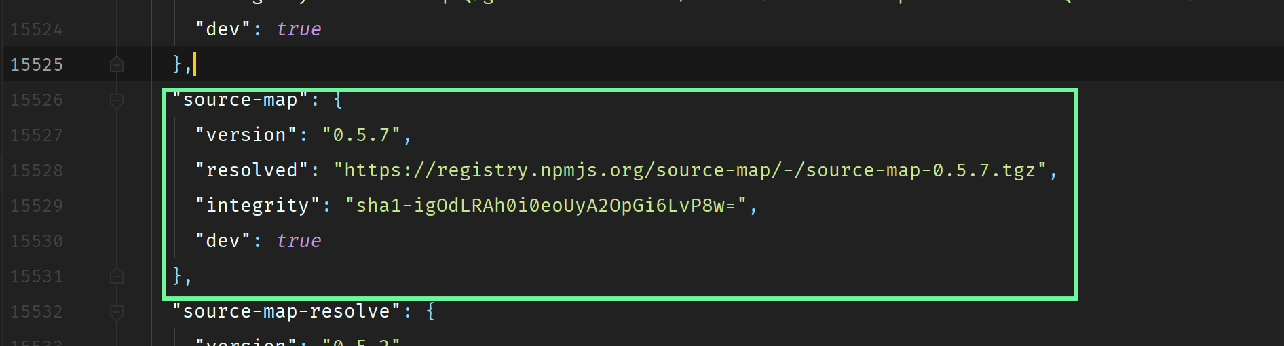Collapse the source-map block fold icon

[117, 100]
